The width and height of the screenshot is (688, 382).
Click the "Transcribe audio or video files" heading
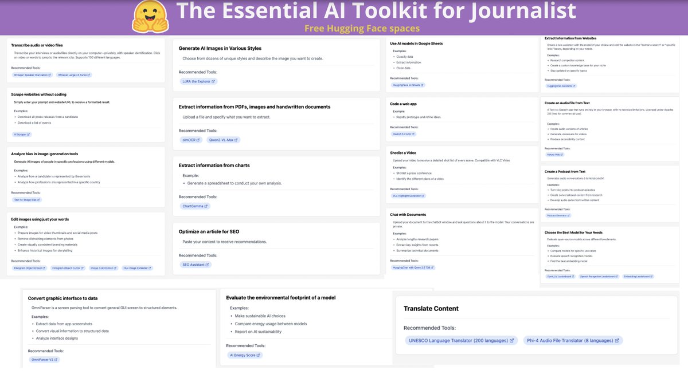(x=37, y=45)
